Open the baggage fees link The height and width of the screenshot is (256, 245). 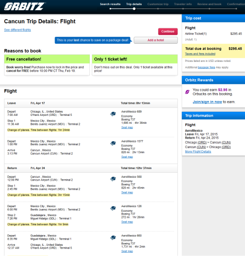[x=206, y=67]
